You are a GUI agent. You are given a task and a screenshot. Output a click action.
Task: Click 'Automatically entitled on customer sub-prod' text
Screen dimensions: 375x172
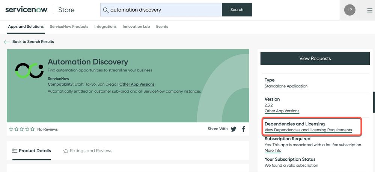[124, 92]
